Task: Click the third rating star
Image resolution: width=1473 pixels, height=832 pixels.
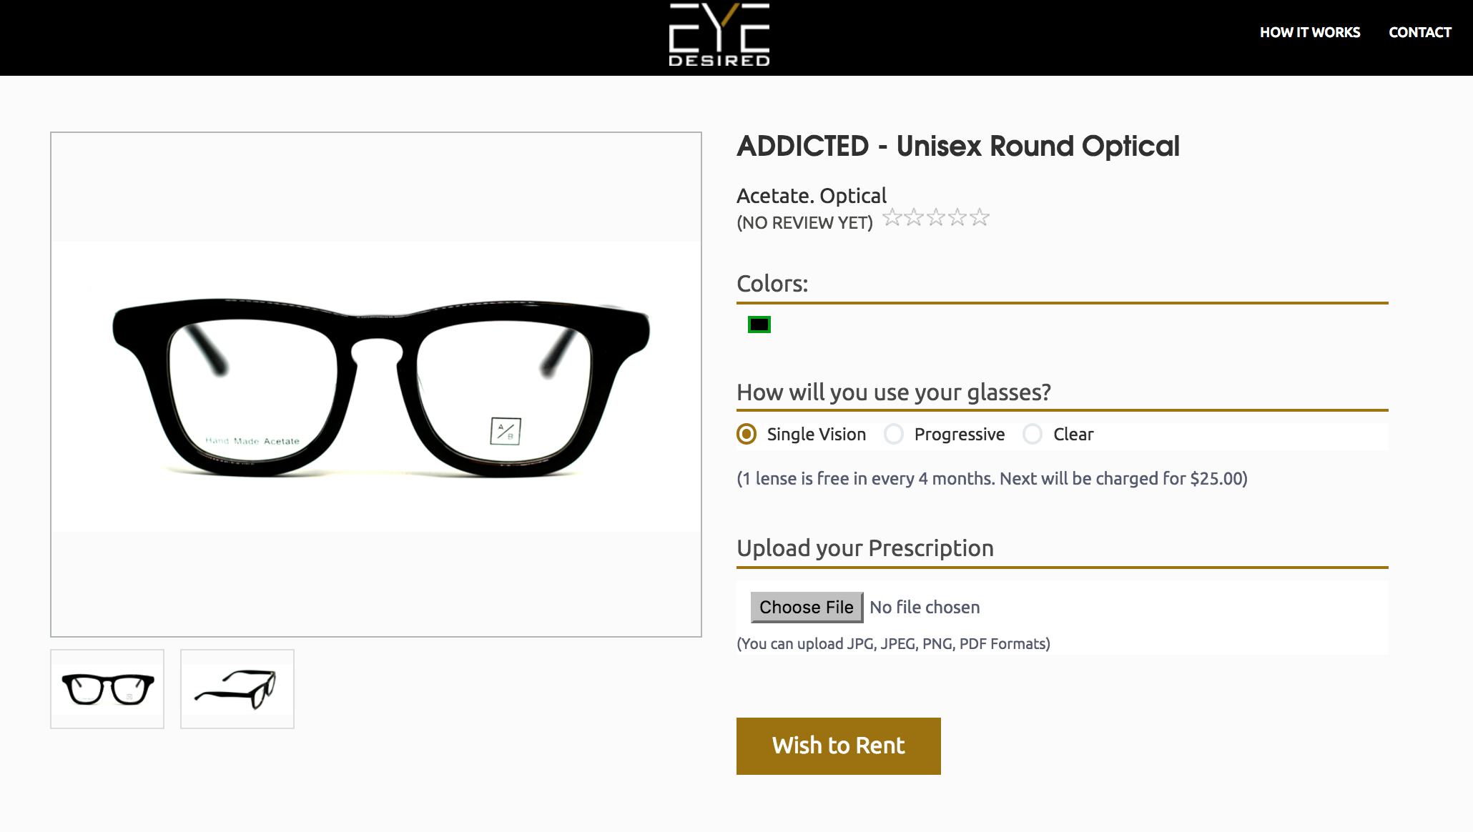Action: click(935, 217)
